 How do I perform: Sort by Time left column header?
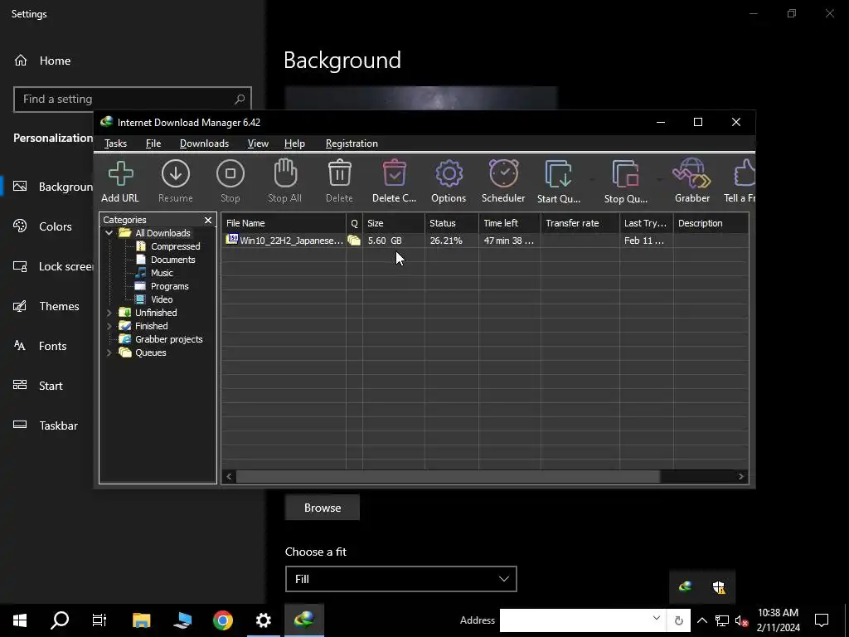tap(510, 223)
